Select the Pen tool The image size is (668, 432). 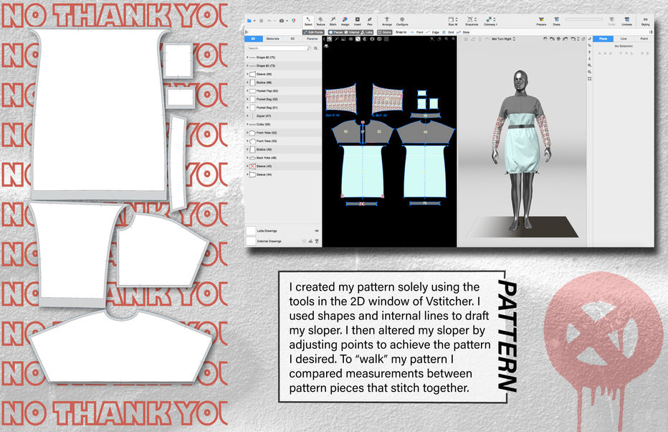click(x=369, y=21)
